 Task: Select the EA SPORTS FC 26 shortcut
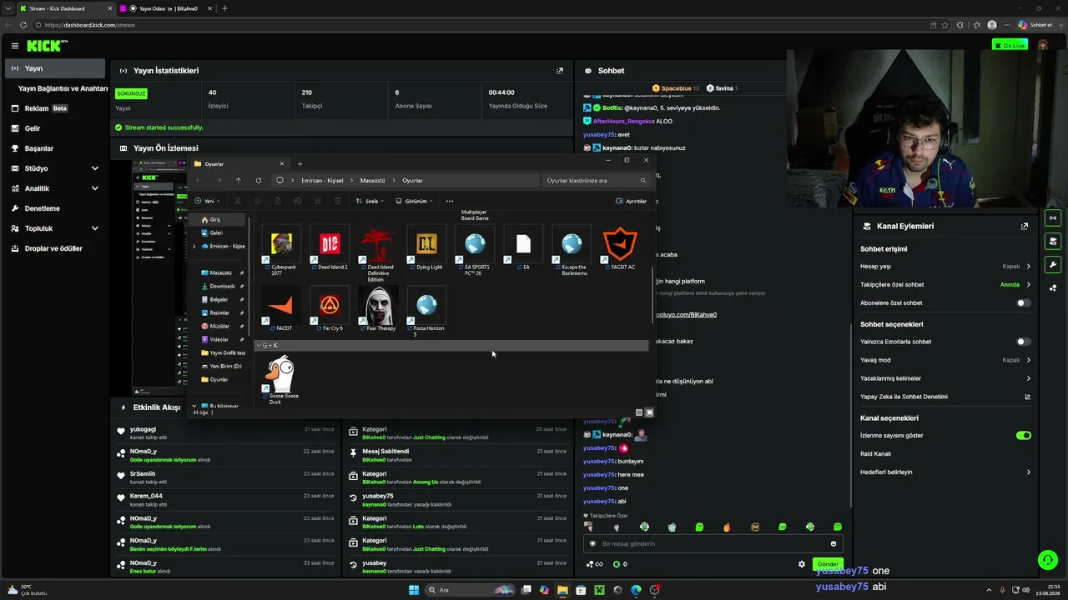pyautogui.click(x=475, y=250)
